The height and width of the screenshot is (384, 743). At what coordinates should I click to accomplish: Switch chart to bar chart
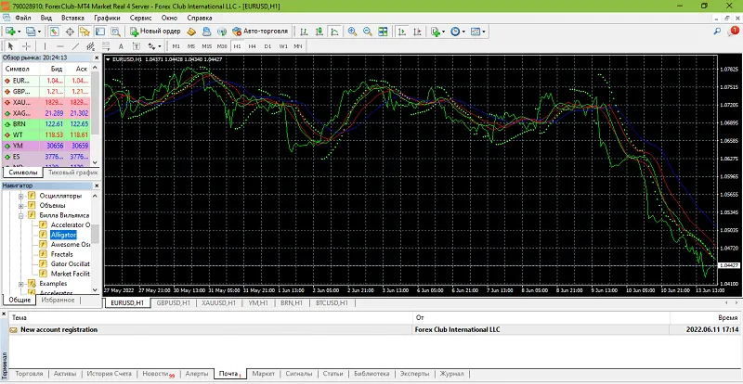305,32
